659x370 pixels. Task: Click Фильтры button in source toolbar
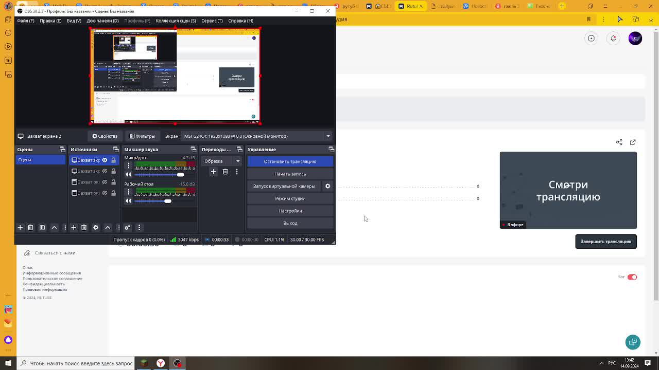coord(142,136)
